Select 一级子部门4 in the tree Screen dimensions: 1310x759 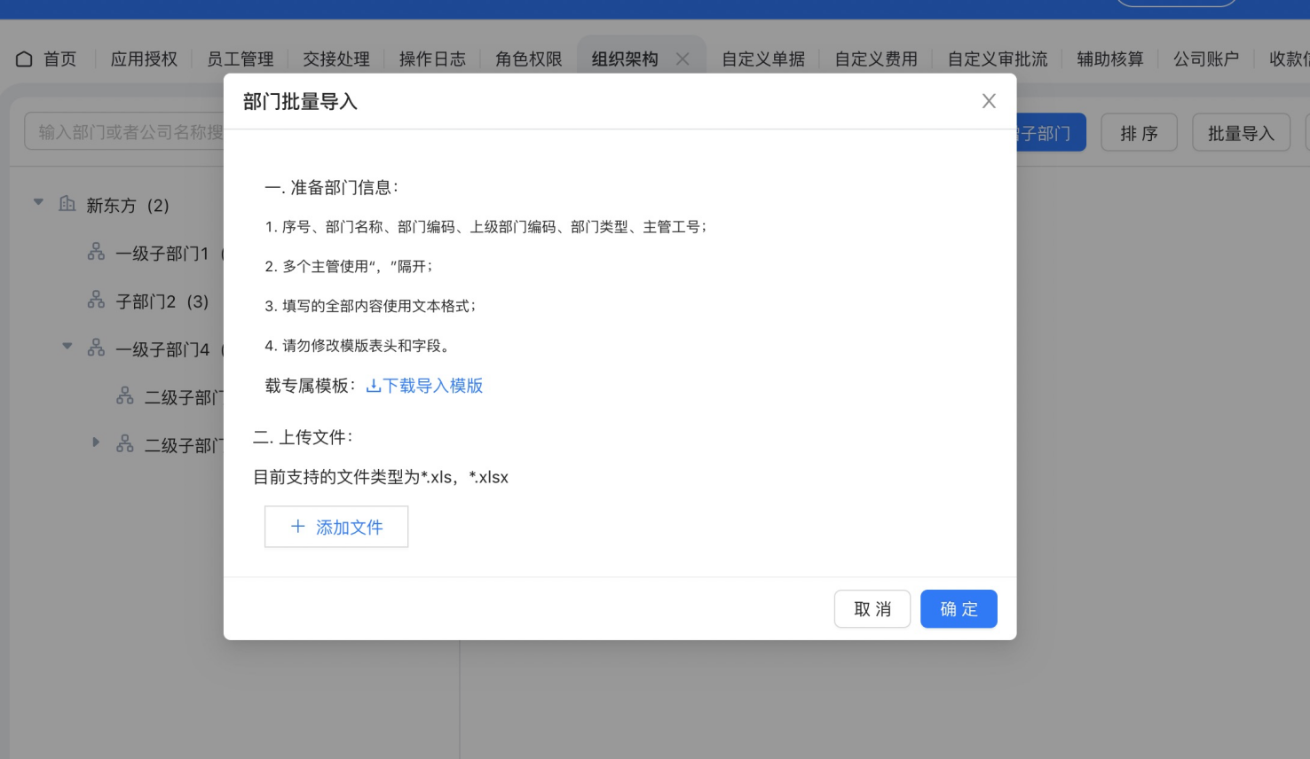(x=163, y=349)
